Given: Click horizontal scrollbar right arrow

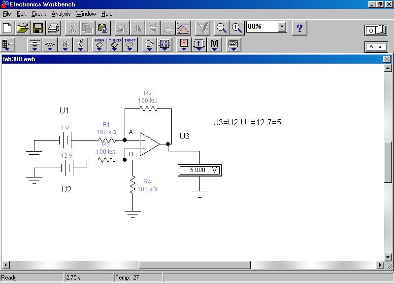Looking at the screenshot, I should [x=380, y=265].
